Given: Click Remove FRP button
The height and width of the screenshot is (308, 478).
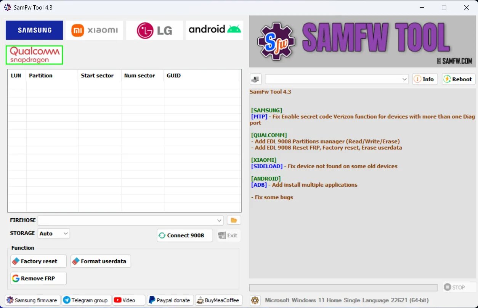Looking at the screenshot, I should click(x=38, y=278).
